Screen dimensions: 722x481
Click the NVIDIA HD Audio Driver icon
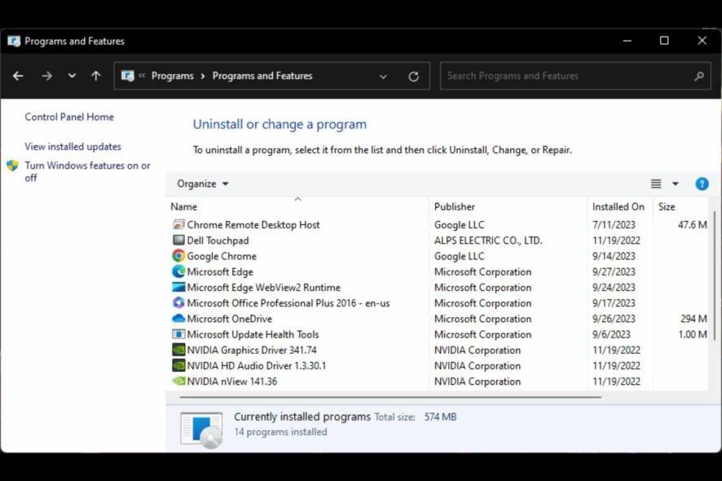click(178, 365)
